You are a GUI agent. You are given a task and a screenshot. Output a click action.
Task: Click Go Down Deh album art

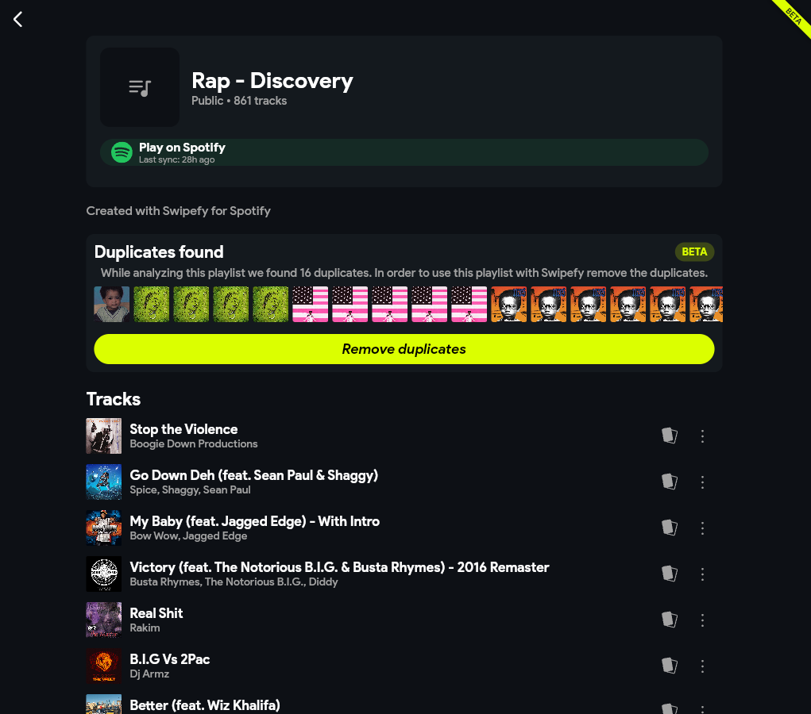(104, 482)
